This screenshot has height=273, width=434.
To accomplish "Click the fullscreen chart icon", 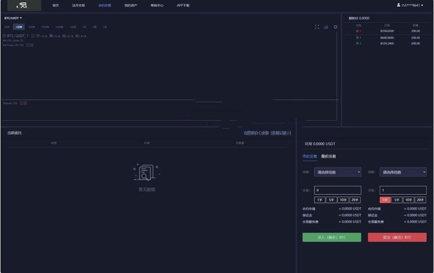I will [317, 27].
